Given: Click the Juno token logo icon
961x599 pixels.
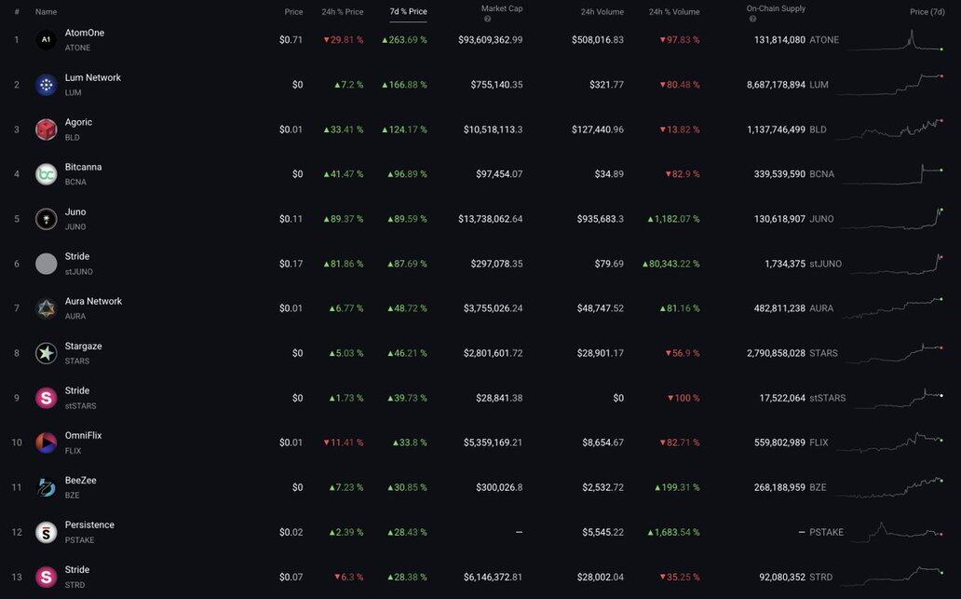Looking at the screenshot, I should click(46, 219).
